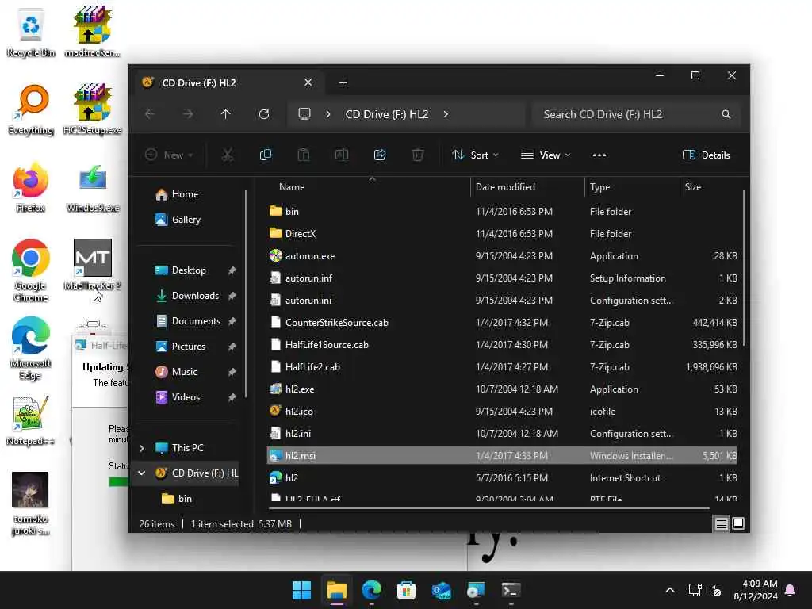This screenshot has width=812, height=609.
Task: Open Windows Start menu
Action: 301,590
